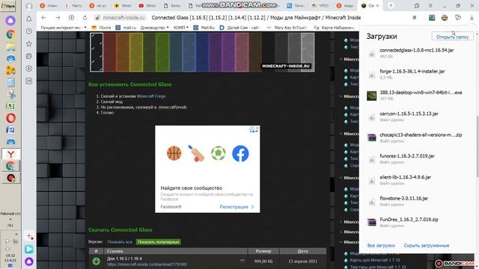Open the colored glass panes preview image
This screenshot has height=269, width=479.
[202, 52]
